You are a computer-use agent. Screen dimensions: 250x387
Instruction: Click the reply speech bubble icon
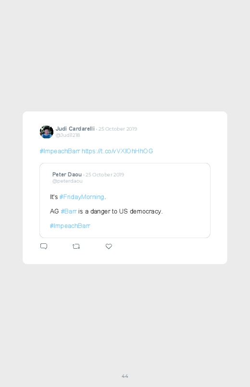[44, 246]
